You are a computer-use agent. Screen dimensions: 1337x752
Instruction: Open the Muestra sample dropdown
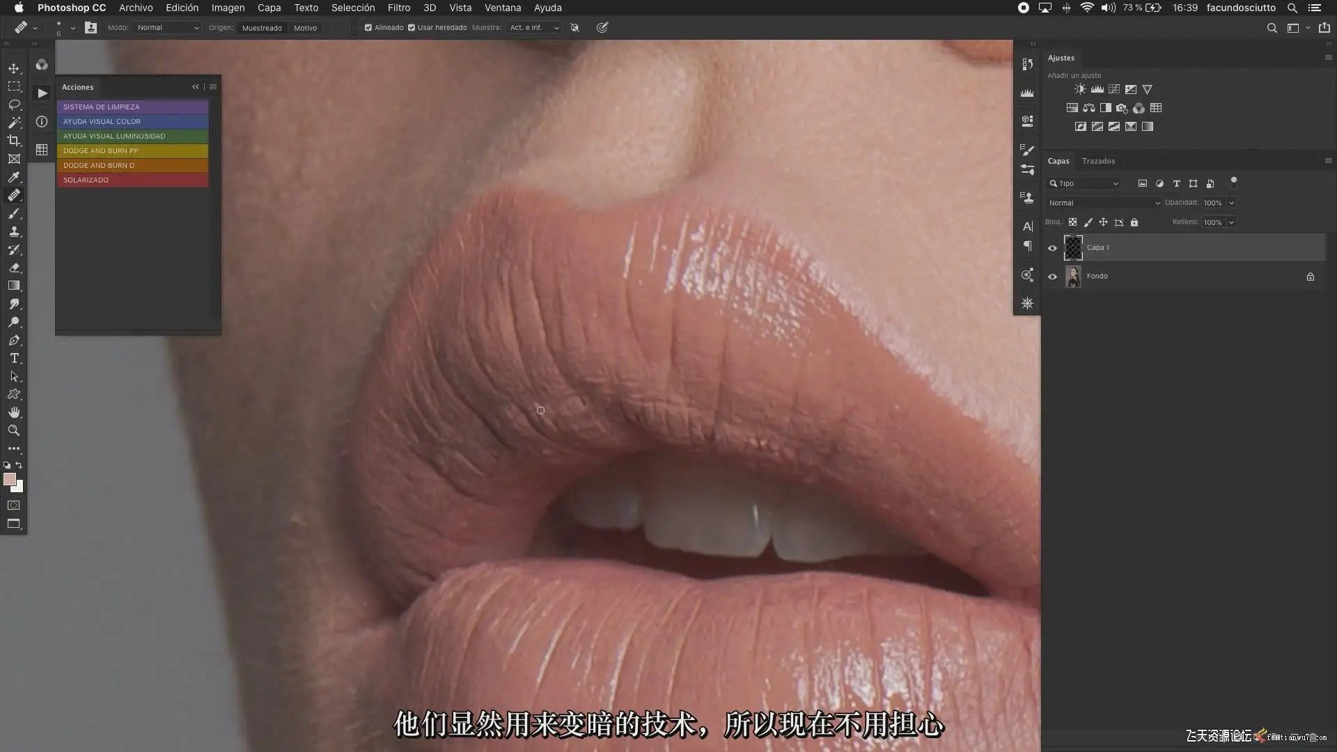[534, 28]
